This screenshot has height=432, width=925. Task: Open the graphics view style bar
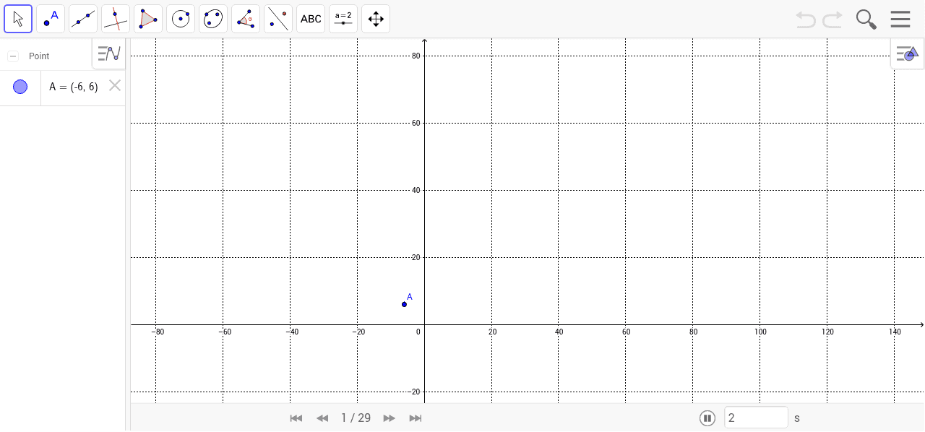pyautogui.click(x=907, y=53)
